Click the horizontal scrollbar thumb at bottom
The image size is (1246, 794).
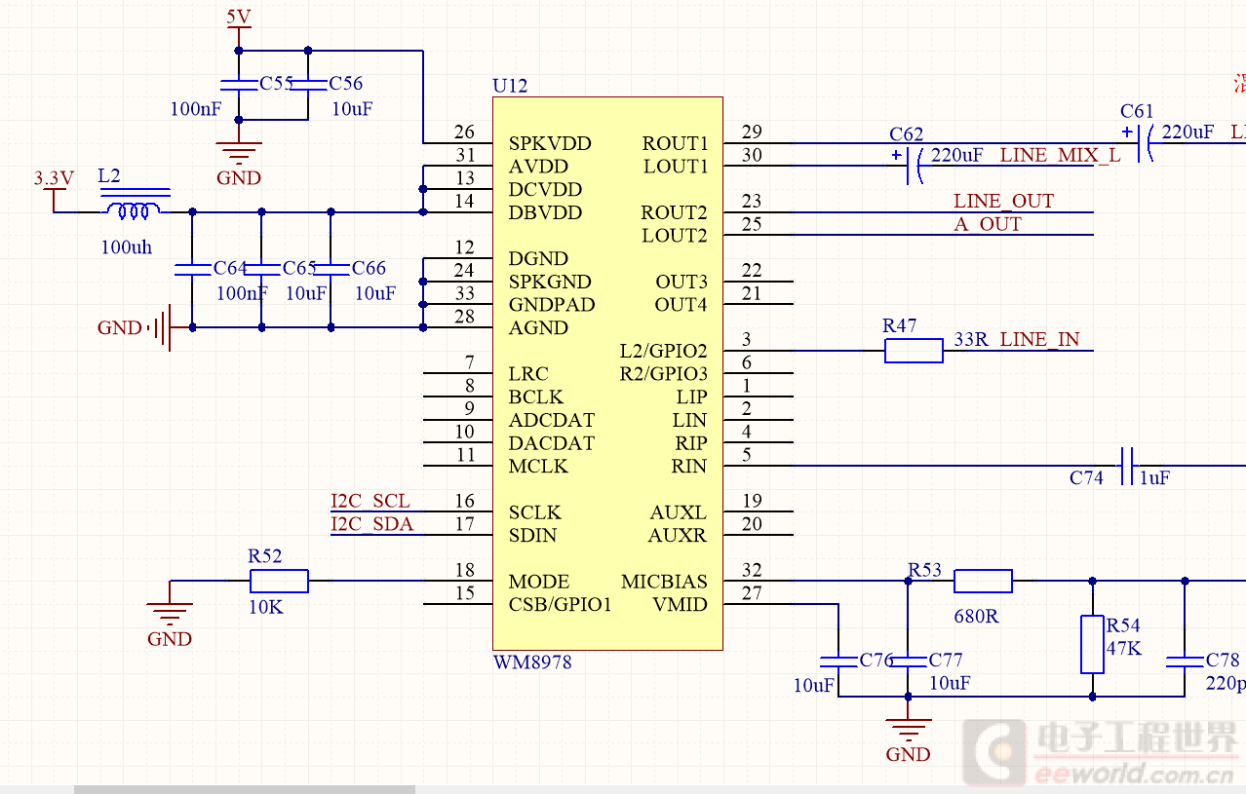245,789
